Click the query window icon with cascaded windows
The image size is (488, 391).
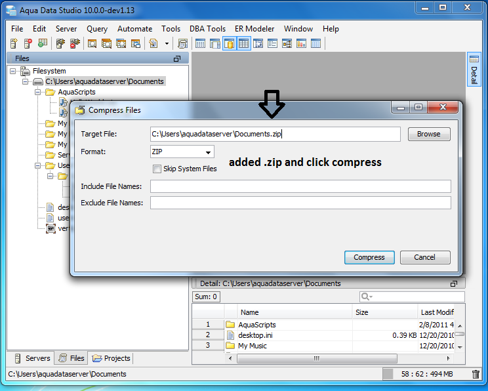point(135,43)
